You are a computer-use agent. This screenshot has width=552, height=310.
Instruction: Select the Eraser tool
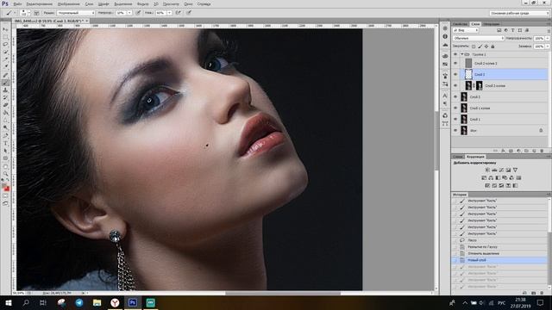point(5,105)
